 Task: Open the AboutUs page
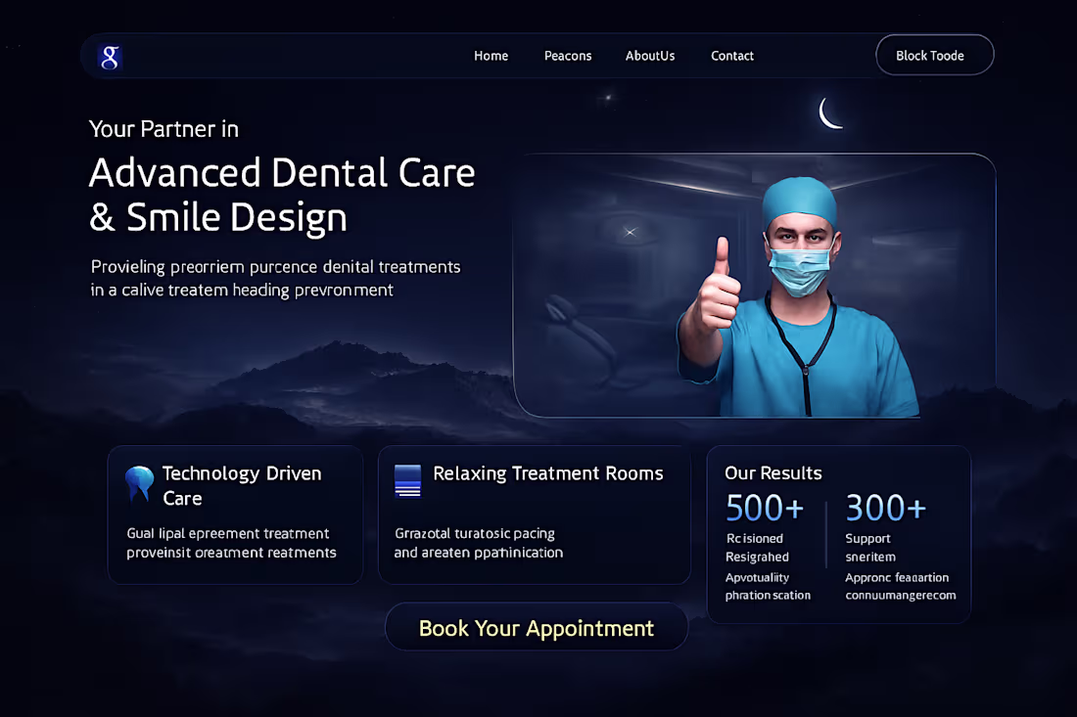pyautogui.click(x=650, y=56)
